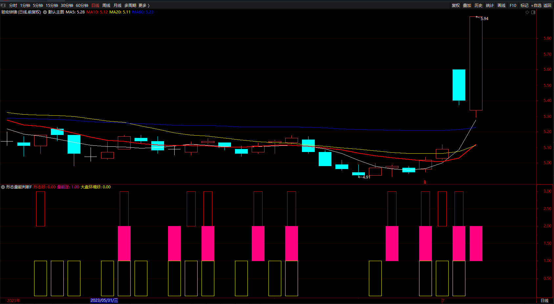Open the 统计 statistics button

pyautogui.click(x=490, y=5)
